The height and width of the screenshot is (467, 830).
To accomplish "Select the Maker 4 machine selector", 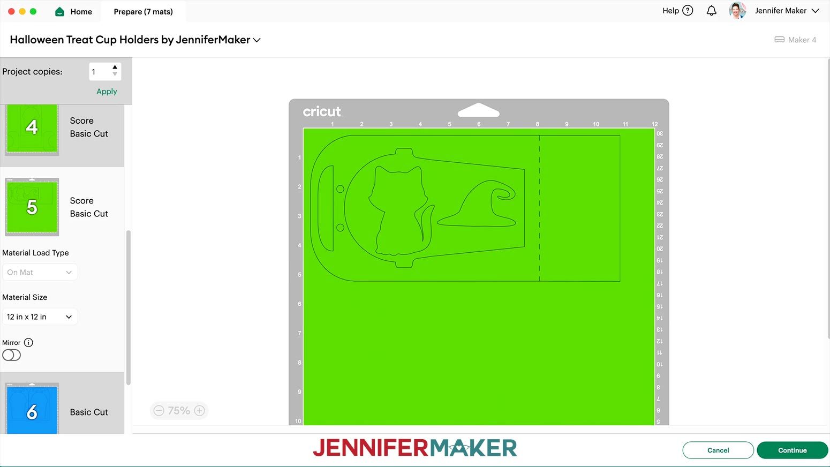I will [x=795, y=40].
